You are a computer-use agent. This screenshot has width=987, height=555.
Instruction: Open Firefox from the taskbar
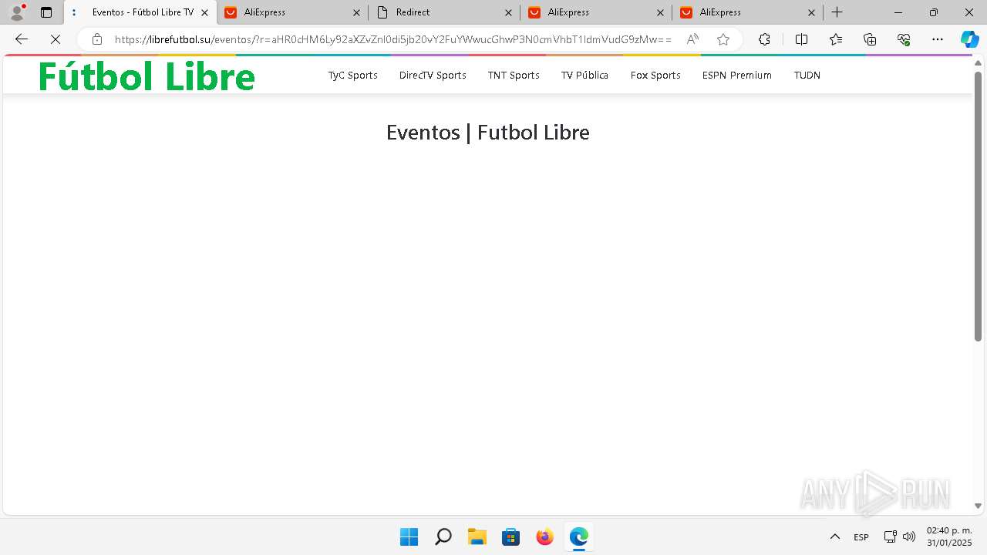(544, 536)
